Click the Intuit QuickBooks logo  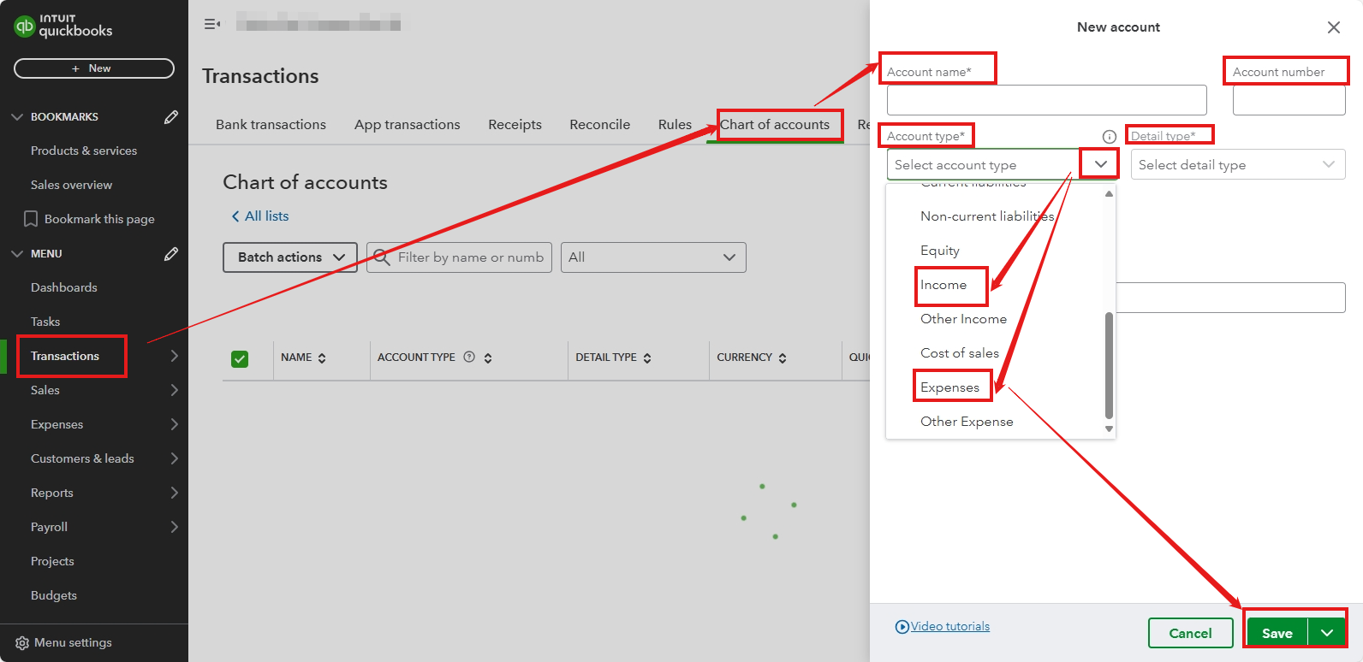coord(63,27)
